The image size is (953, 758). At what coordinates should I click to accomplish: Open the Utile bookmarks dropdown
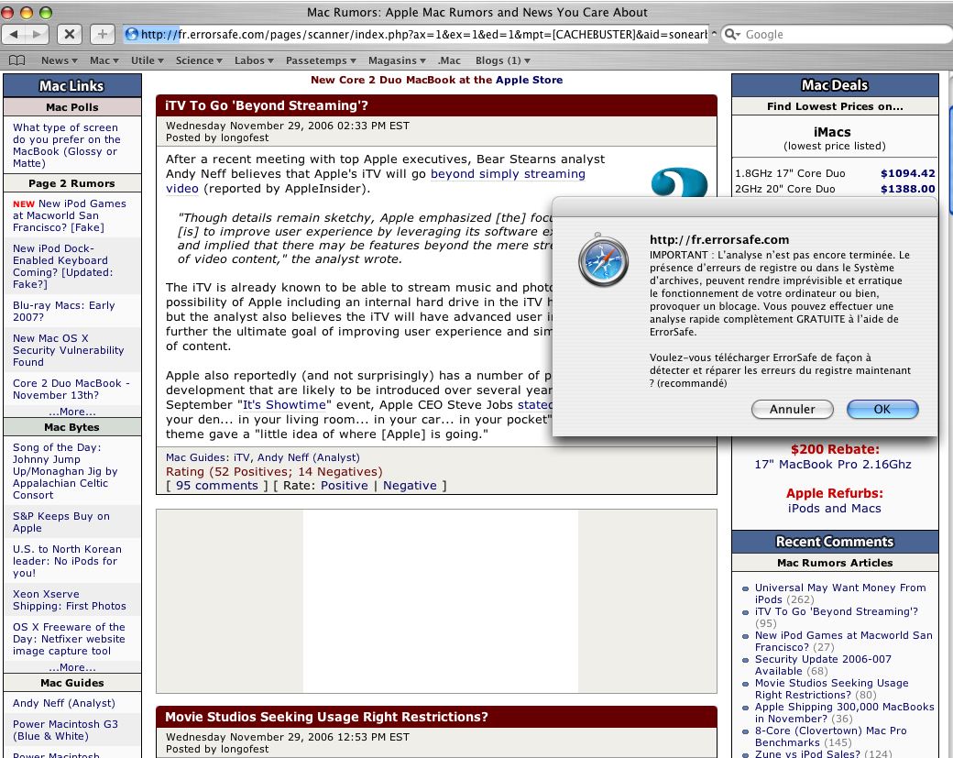148,60
